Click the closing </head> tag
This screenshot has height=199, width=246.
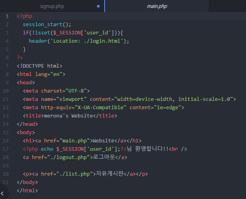click(27, 124)
